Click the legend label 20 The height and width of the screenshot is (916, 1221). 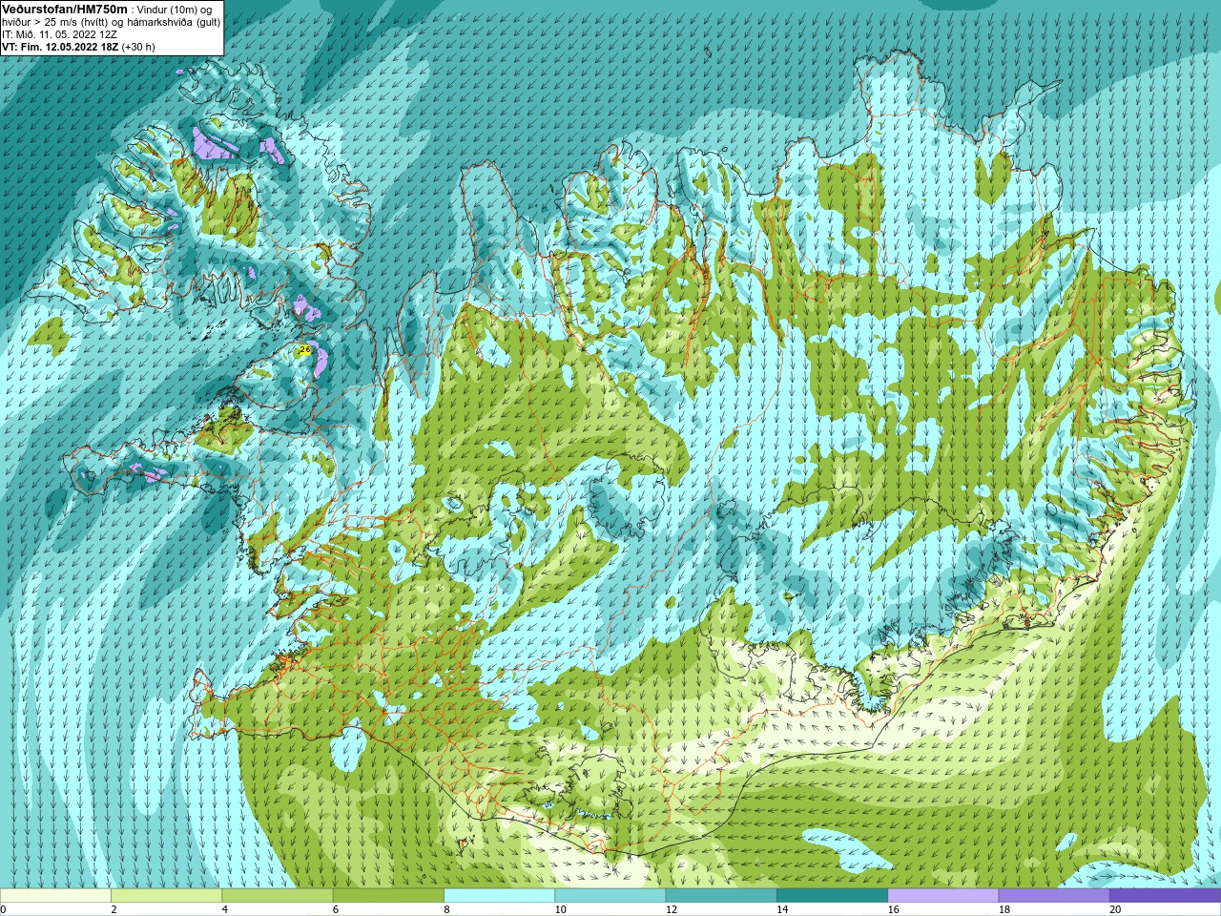point(1115,909)
